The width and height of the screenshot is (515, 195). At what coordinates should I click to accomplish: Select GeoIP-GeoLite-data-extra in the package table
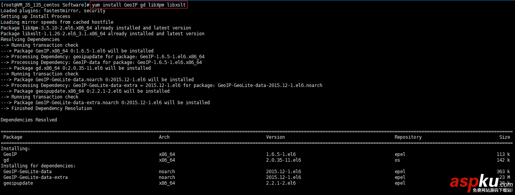pyautogui.click(x=36, y=177)
